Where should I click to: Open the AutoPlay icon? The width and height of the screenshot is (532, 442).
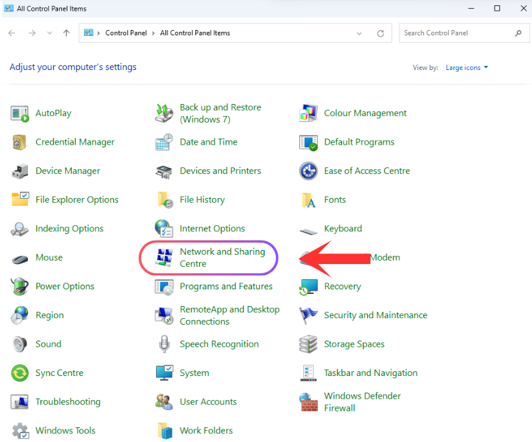pos(20,113)
